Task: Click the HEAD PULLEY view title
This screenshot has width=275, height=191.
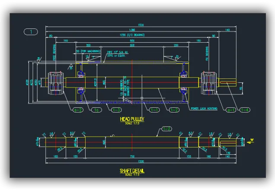Action: [x=132, y=119]
